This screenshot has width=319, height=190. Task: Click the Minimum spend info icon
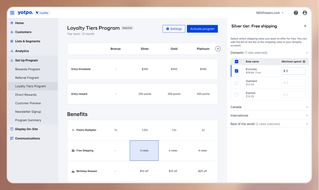[304, 61]
